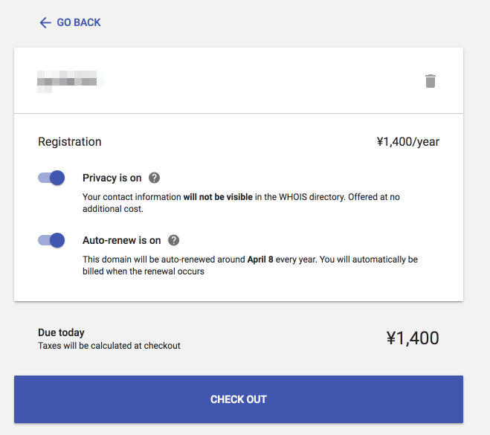Turn off the Auto-renew toggle

(51, 240)
